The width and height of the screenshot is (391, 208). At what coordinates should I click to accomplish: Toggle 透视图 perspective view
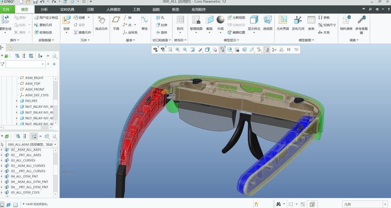click(x=268, y=23)
